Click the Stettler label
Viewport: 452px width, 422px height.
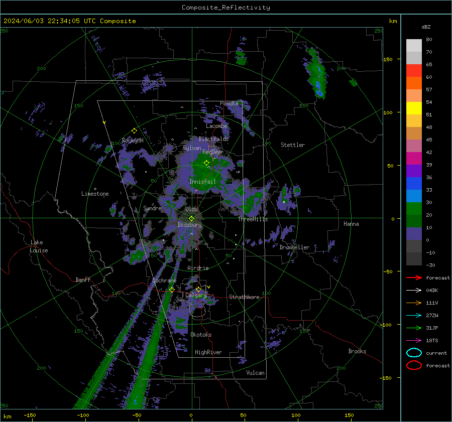293,145
